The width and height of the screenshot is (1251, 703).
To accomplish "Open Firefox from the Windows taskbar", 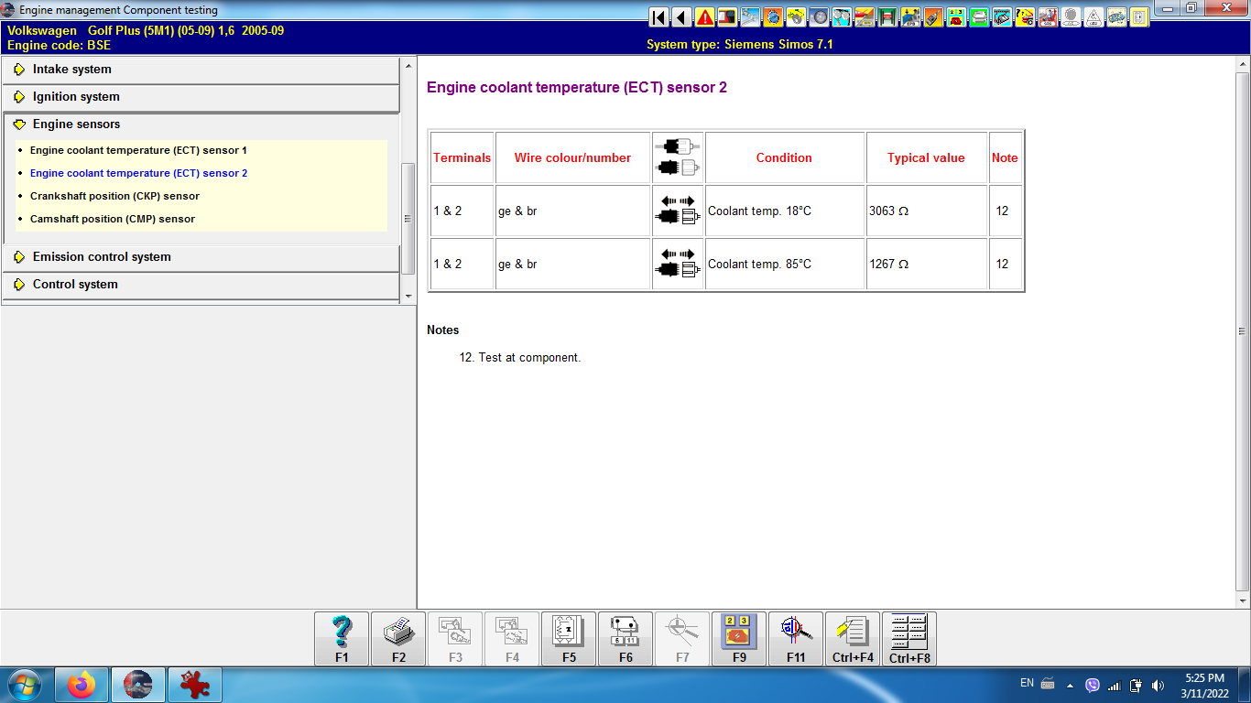I will click(x=82, y=684).
